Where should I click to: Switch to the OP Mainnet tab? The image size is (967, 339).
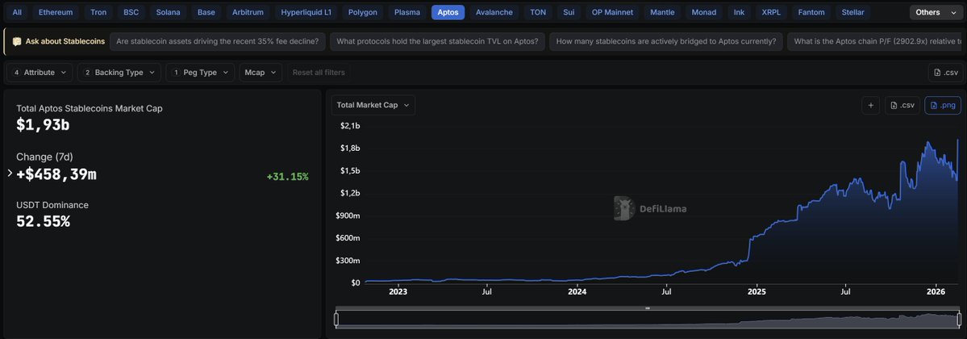pos(612,12)
